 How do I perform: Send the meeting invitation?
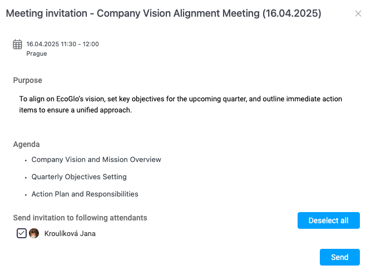coord(339,257)
